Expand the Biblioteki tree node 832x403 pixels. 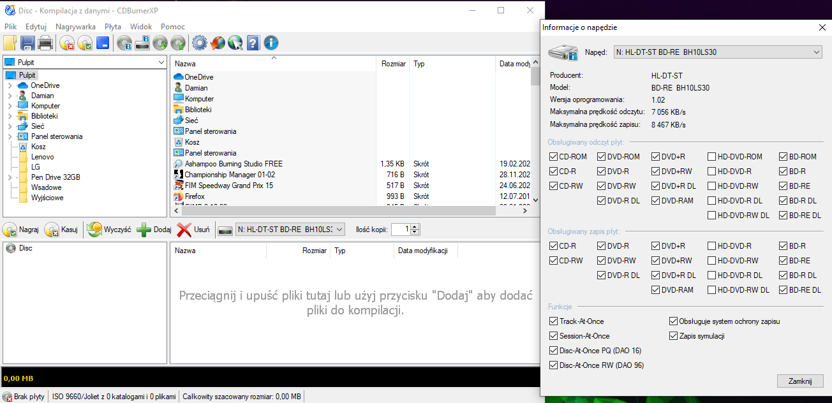pyautogui.click(x=10, y=116)
